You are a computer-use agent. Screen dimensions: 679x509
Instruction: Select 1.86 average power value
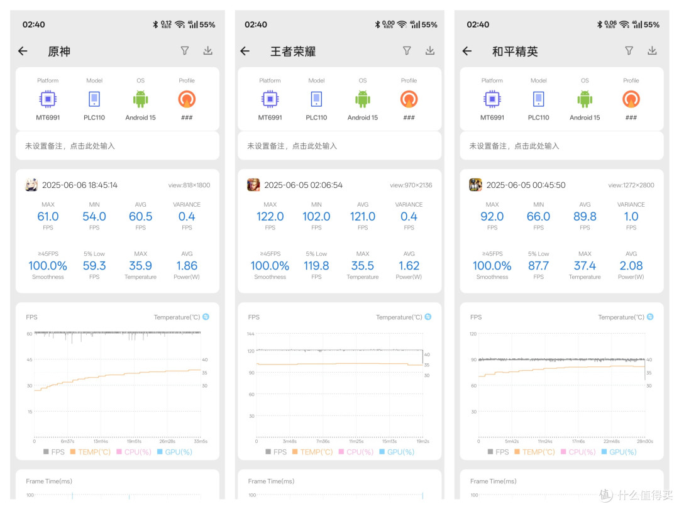click(x=187, y=266)
